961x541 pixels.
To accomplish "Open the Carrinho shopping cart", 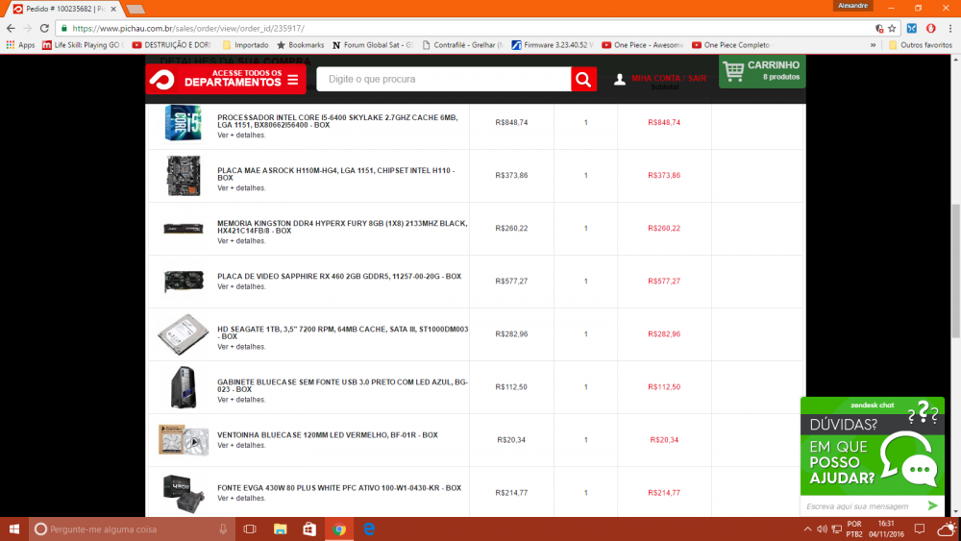I will [x=762, y=71].
